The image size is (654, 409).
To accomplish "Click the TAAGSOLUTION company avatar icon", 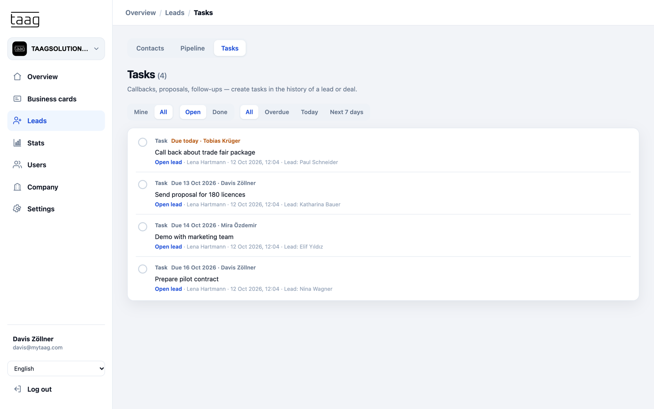I will pyautogui.click(x=20, y=49).
